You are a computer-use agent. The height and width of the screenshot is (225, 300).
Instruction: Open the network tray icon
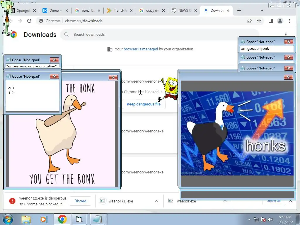click(x=256, y=219)
